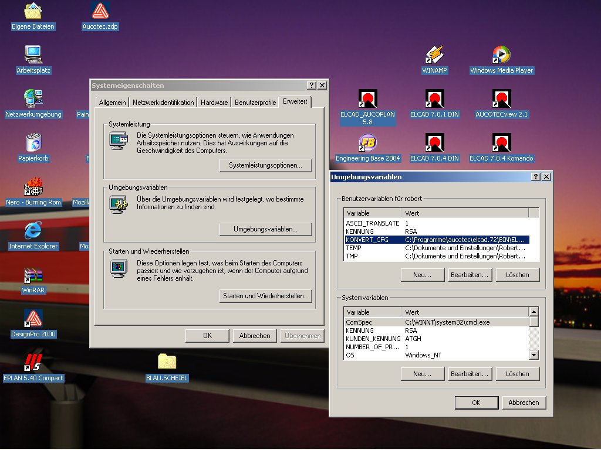Select the TMP user variable row
Viewport: 601px width, 450px height.
437,257
